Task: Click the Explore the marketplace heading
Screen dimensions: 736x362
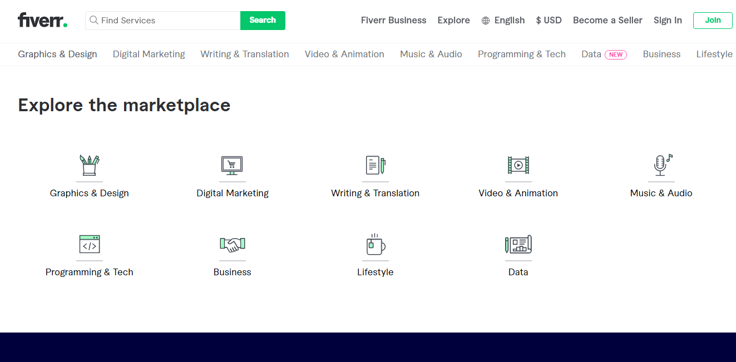Action: [124, 105]
